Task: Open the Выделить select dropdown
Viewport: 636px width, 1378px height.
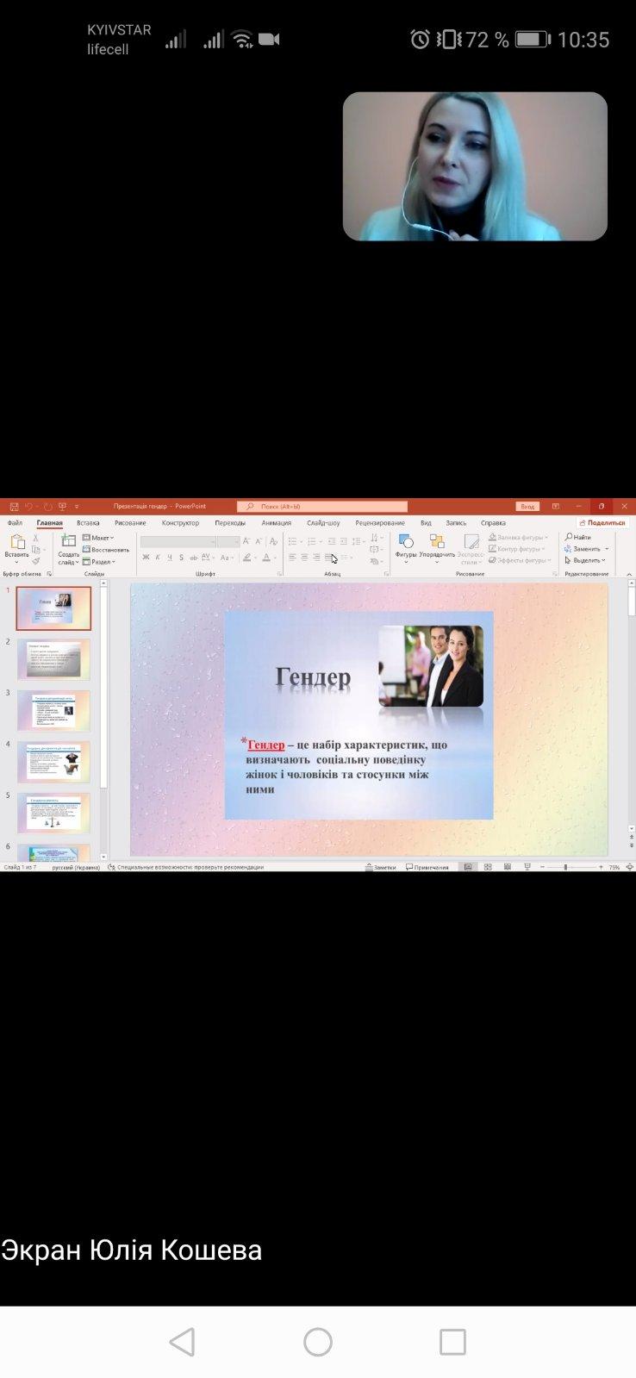Action: [585, 560]
